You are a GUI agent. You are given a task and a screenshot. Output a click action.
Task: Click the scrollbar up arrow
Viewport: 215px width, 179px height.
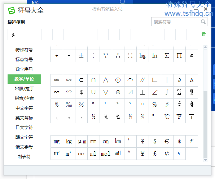(x=205, y=47)
